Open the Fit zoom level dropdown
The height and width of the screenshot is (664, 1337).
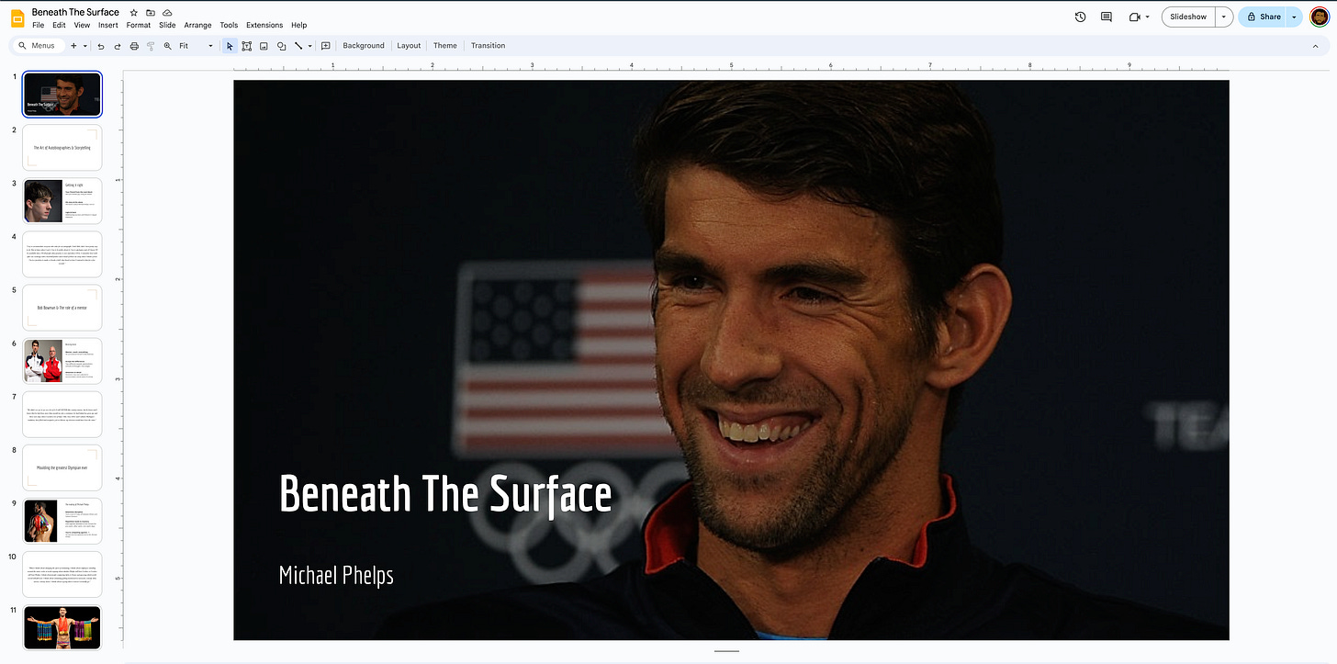point(196,46)
